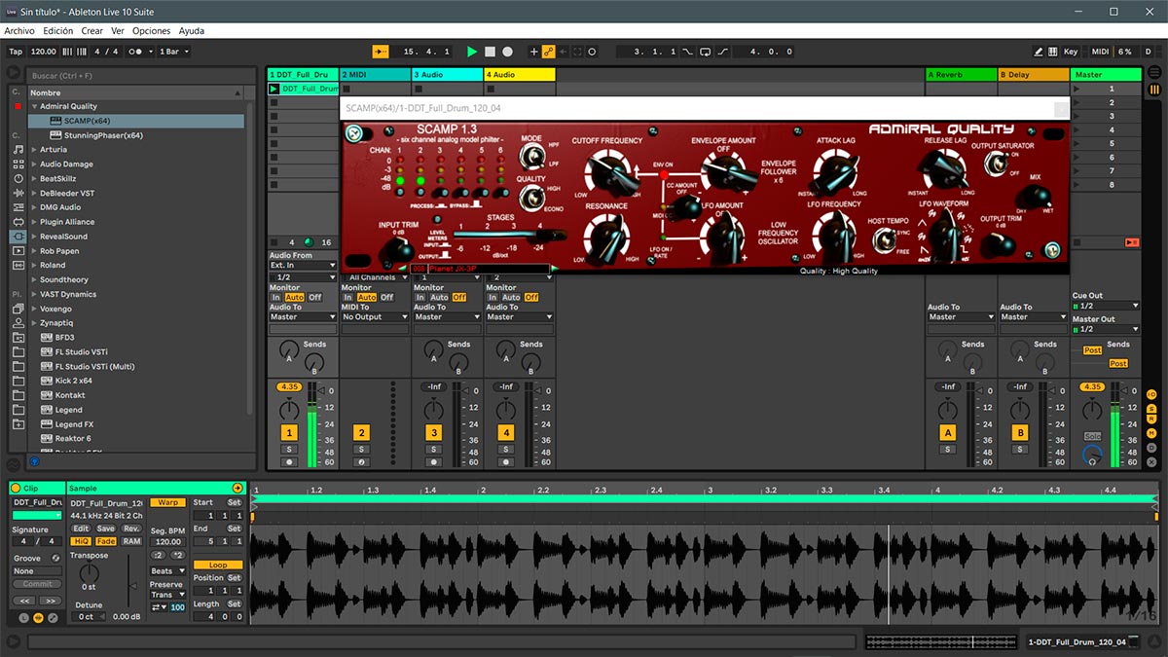This screenshot has height=657, width=1168.
Task: Enable the Follow playback arrow button
Action: pyautogui.click(x=380, y=52)
